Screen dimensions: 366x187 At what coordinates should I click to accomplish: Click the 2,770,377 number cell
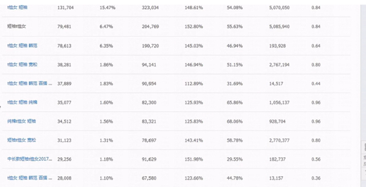(x=279, y=140)
